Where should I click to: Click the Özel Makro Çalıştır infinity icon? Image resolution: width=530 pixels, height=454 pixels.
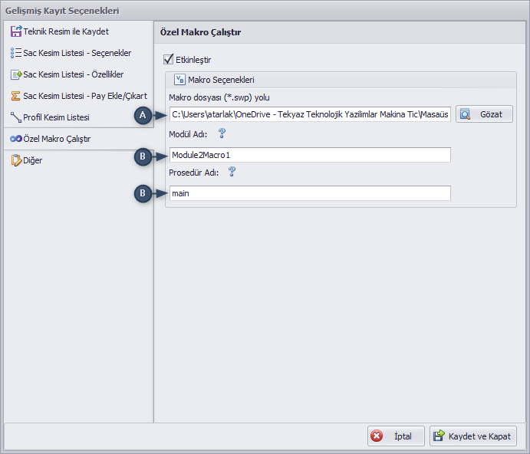16,139
